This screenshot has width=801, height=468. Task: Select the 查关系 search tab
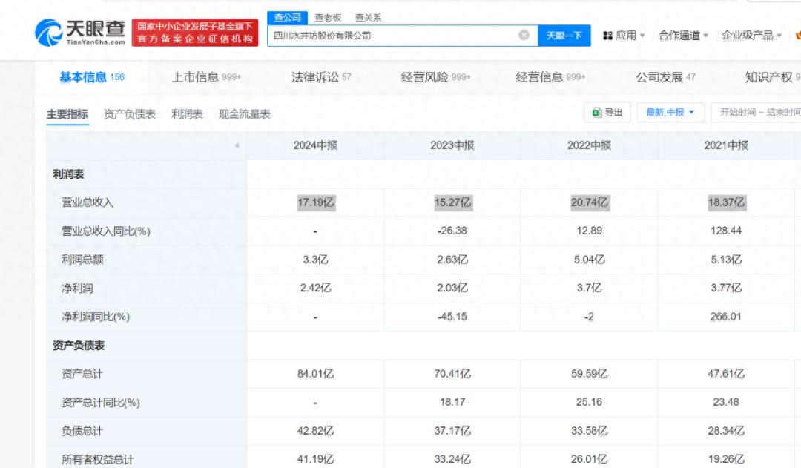click(368, 17)
